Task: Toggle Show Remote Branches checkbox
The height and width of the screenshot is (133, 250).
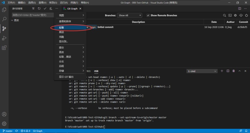Action: [148, 16]
